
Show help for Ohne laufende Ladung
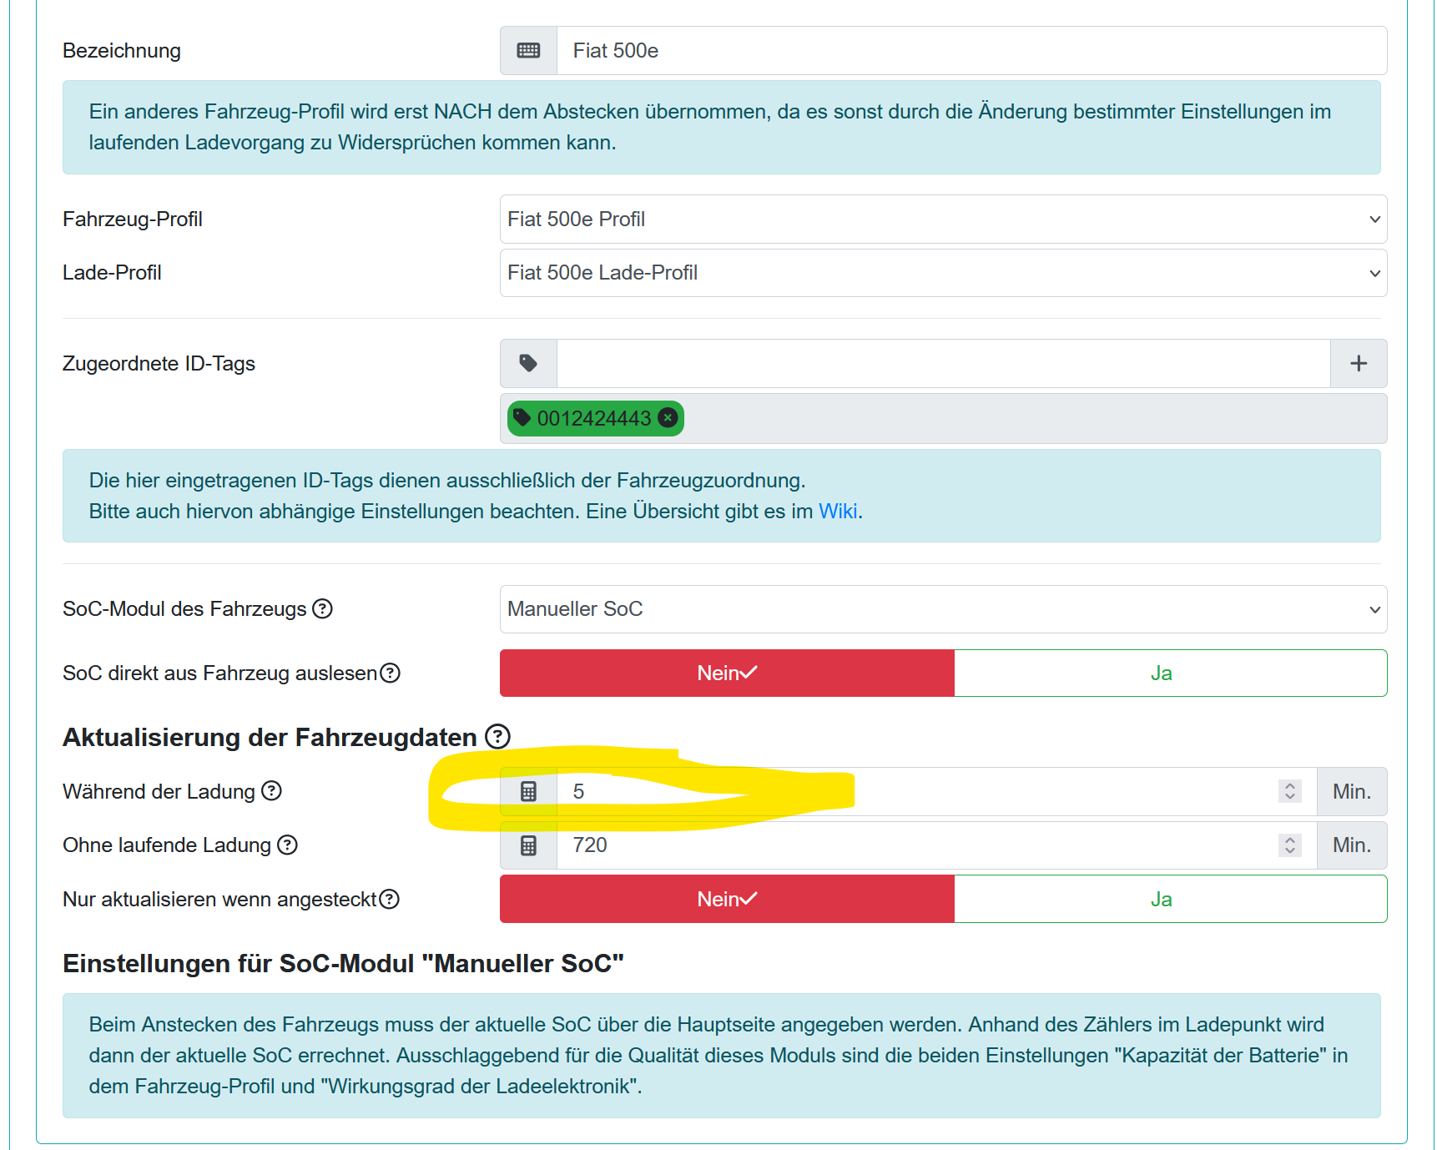(287, 845)
